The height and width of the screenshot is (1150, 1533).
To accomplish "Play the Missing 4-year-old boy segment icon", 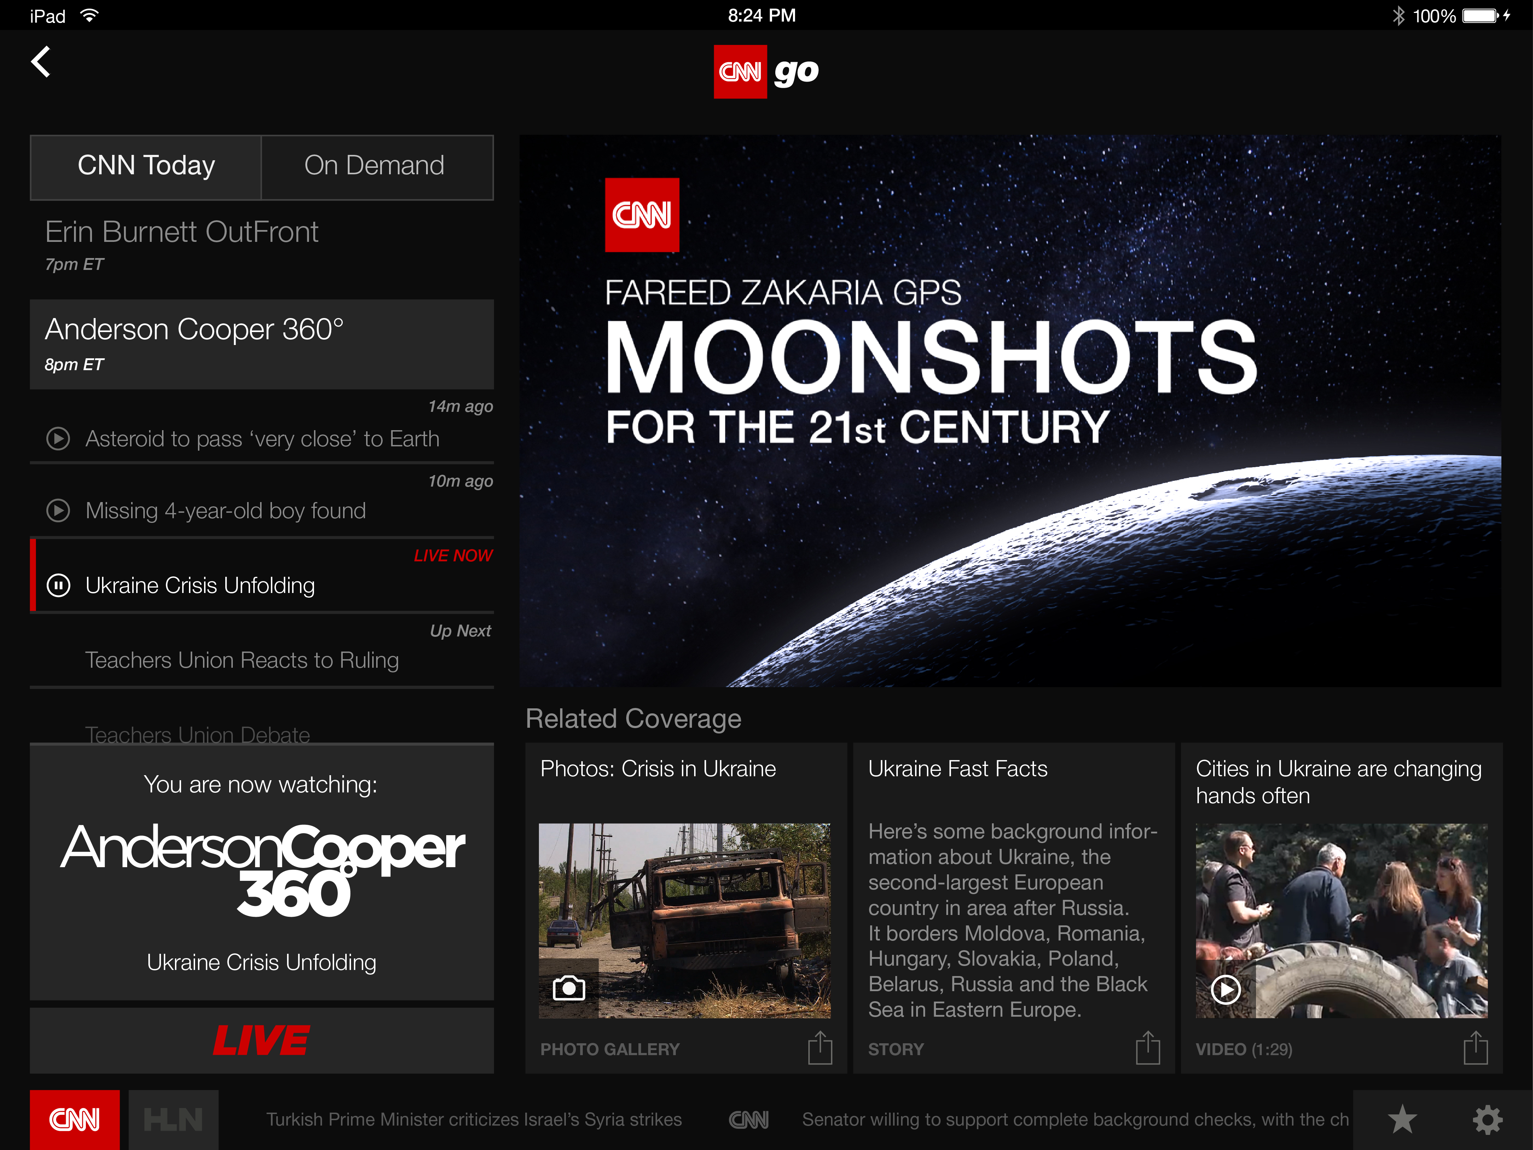I will pos(58,511).
